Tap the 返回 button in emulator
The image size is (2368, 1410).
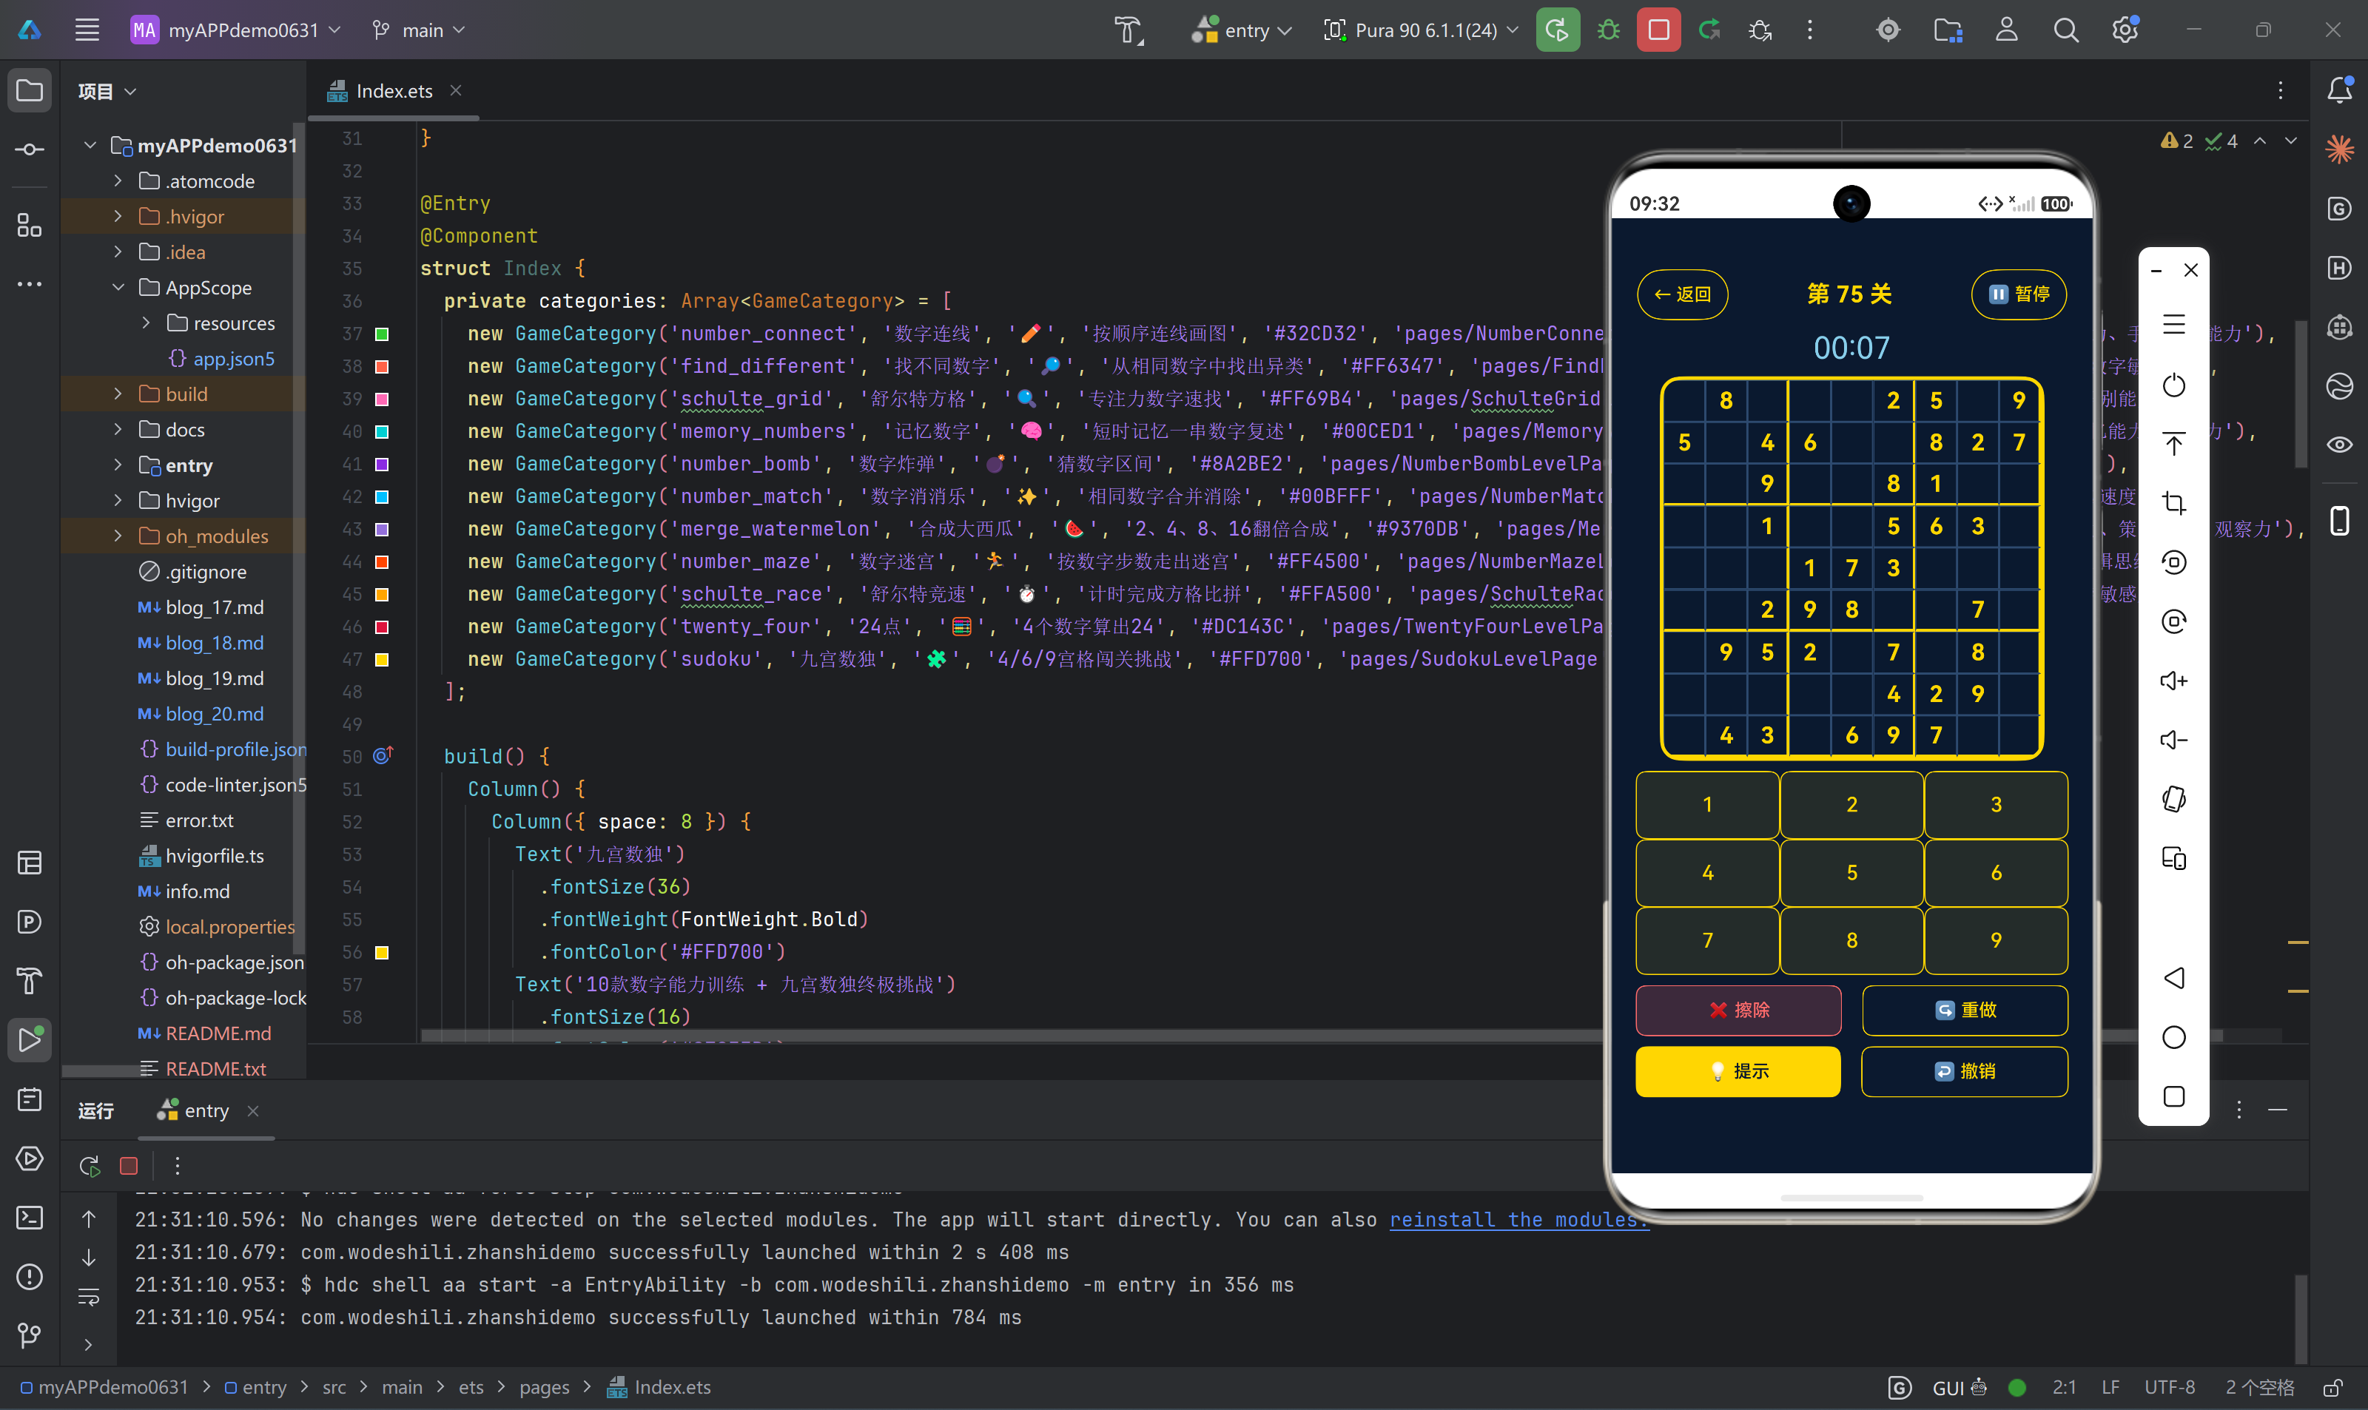[x=1682, y=294]
